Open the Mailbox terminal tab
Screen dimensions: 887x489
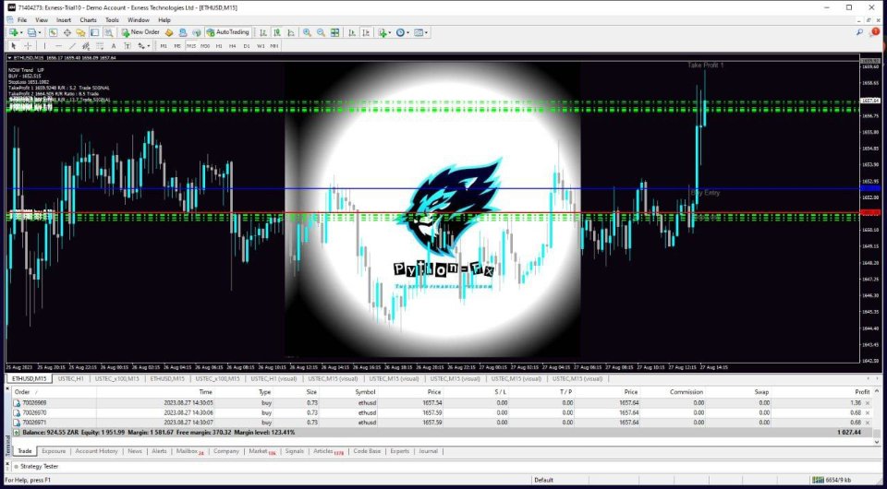click(189, 451)
